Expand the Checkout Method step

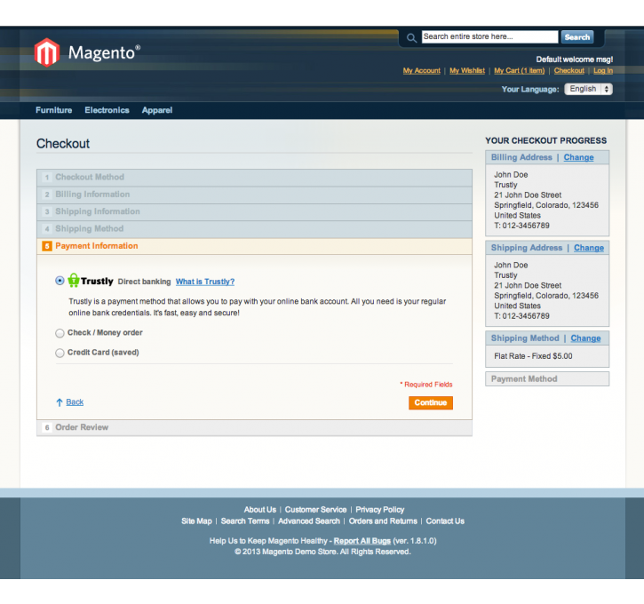coord(254,178)
